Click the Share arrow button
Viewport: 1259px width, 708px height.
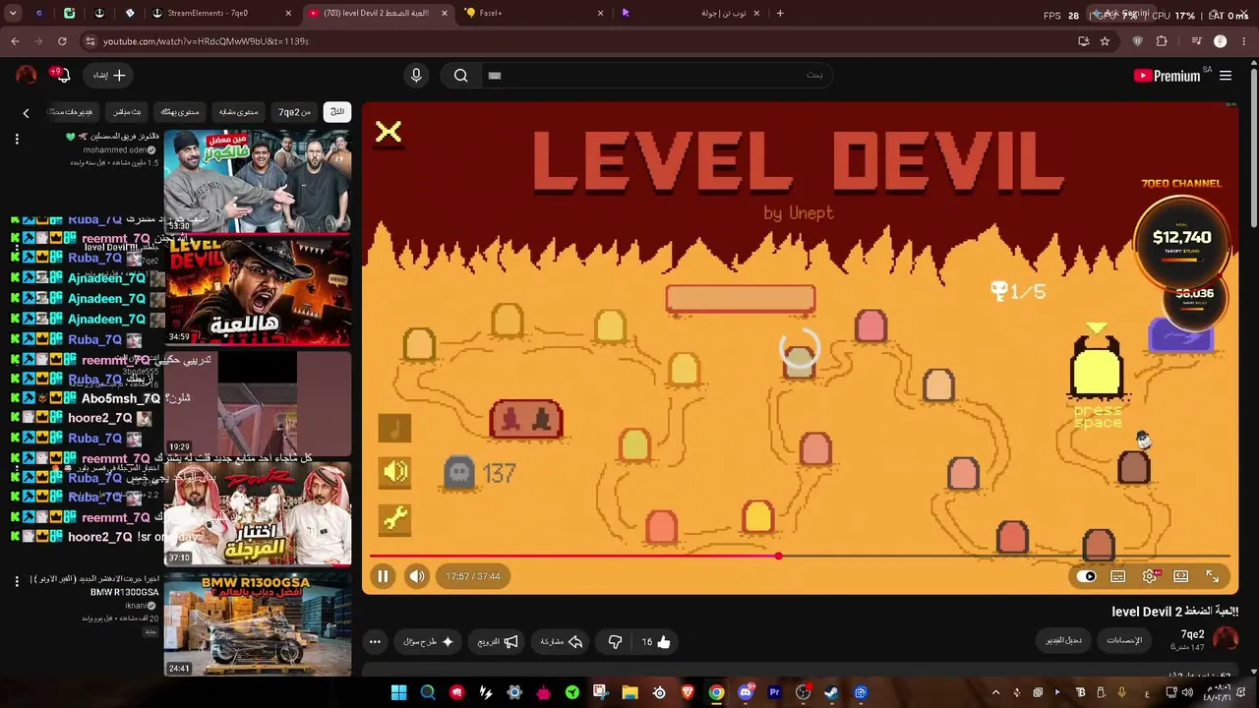point(562,642)
